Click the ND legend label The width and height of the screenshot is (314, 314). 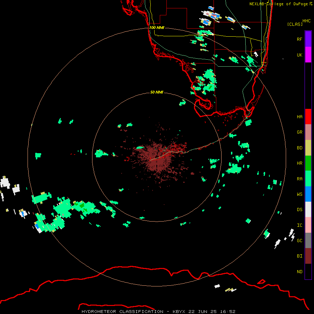(299, 271)
